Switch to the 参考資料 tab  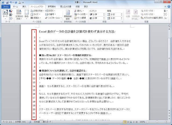tap(52, 6)
